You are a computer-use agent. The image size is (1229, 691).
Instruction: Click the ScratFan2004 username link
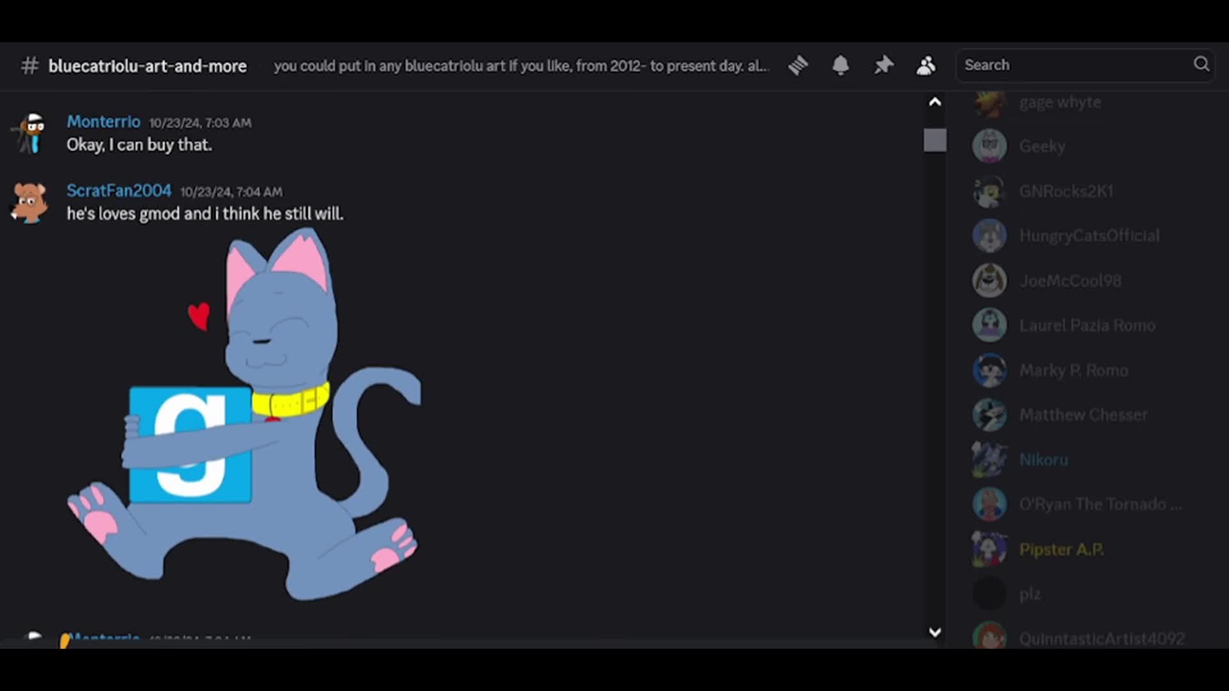click(119, 191)
